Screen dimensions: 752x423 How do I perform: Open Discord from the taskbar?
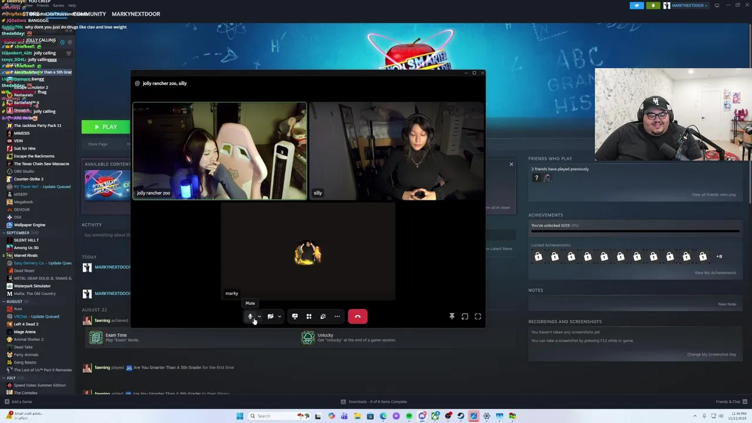coord(422,416)
